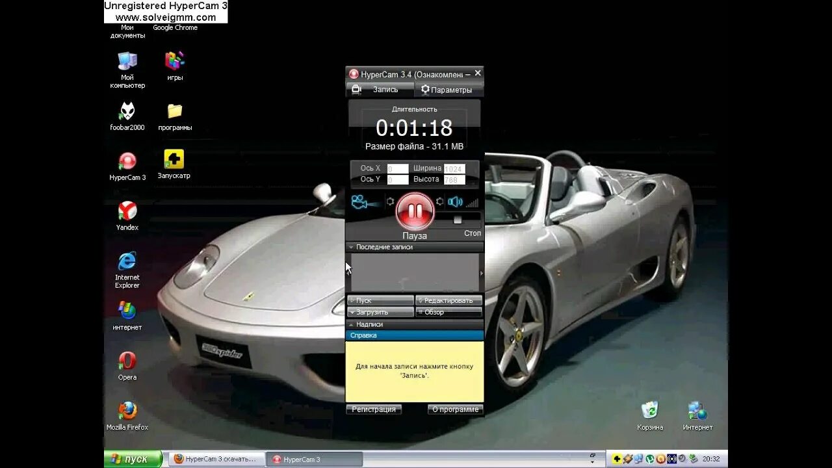
Task: Click the yellow plus system tray icon
Action: click(617, 459)
